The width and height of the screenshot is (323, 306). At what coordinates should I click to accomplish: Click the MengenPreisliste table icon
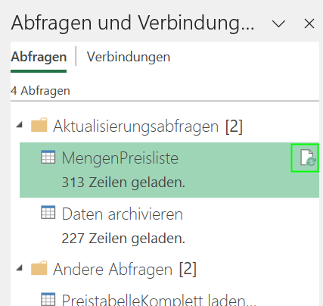[48, 157]
